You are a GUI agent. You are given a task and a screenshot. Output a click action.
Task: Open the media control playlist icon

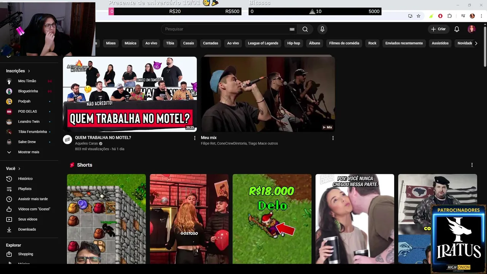463,16
